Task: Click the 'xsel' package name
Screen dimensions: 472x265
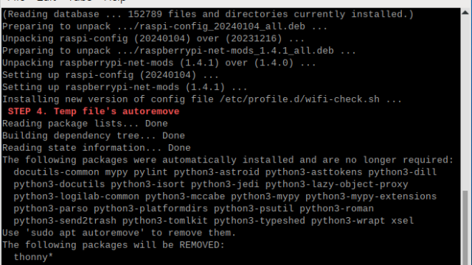Action: click(403, 221)
